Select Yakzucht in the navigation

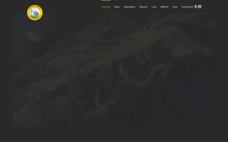[x=143, y=7]
